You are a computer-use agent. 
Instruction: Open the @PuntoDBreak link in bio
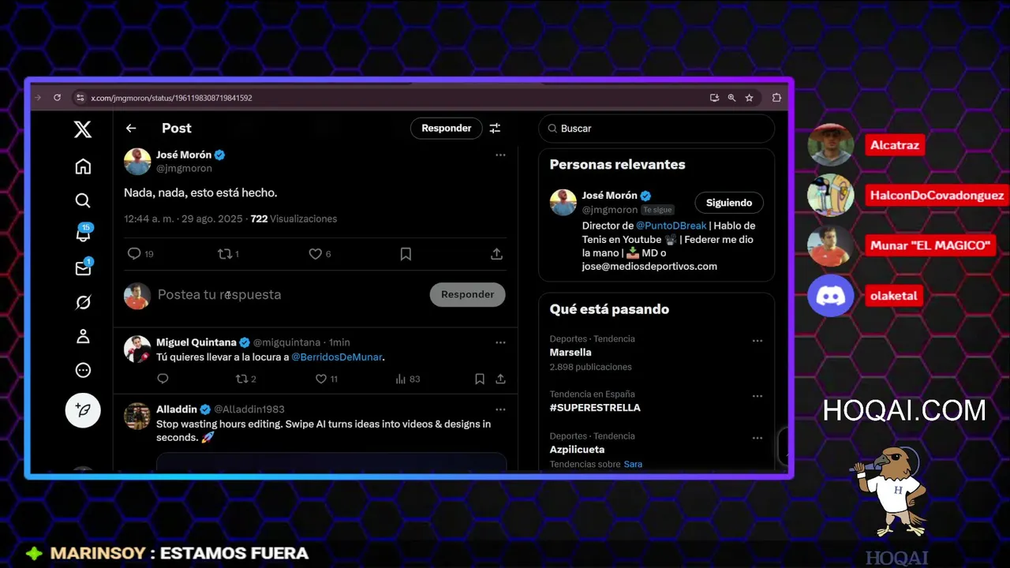tap(671, 226)
